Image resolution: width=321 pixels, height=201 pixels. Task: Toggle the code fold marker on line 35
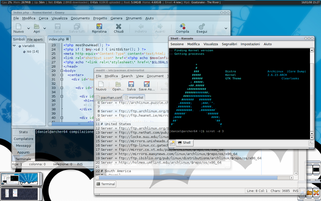tap(62, 96)
